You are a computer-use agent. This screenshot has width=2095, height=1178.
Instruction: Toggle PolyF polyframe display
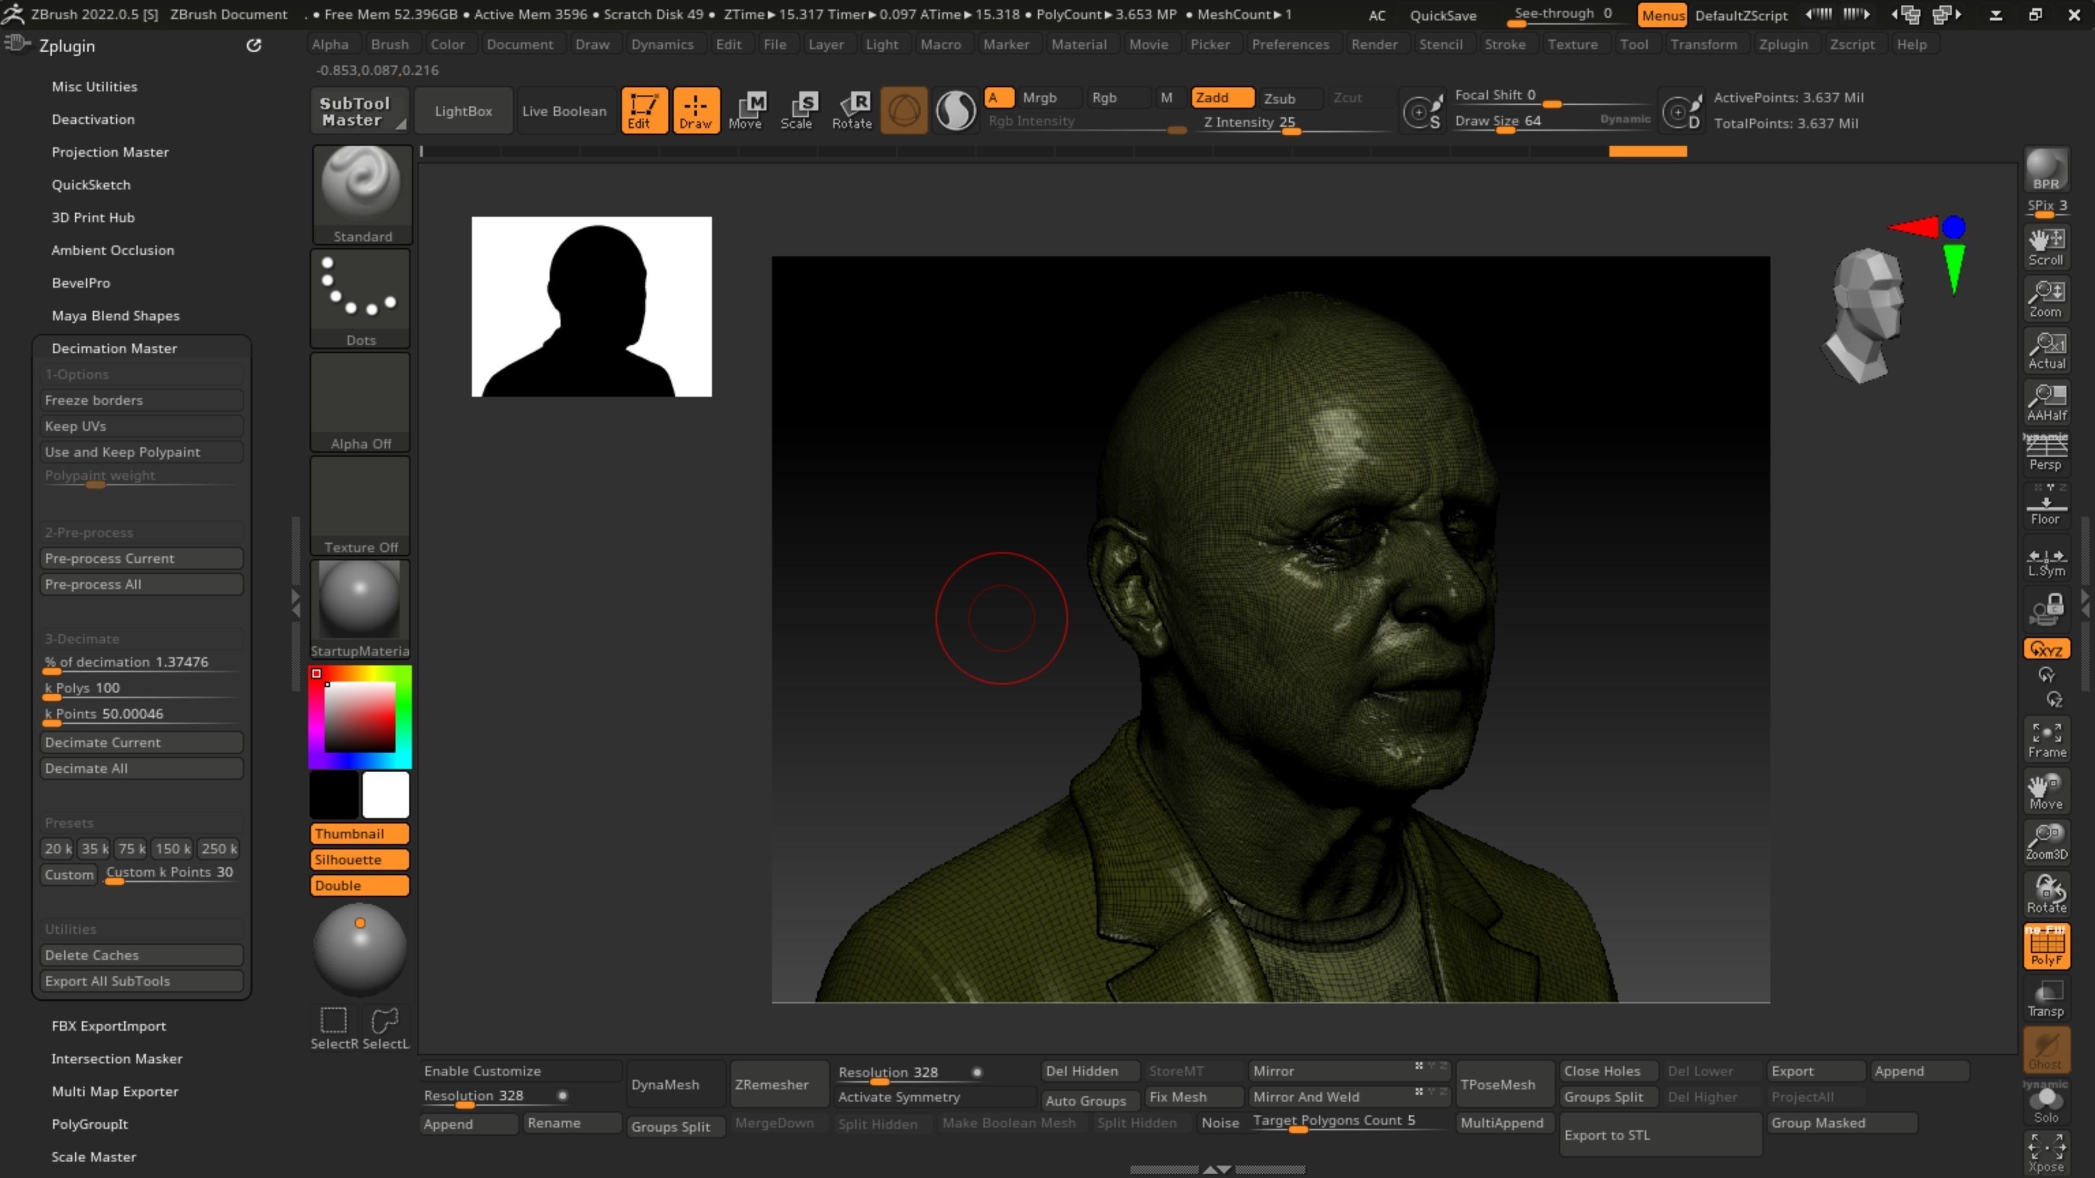[2046, 946]
